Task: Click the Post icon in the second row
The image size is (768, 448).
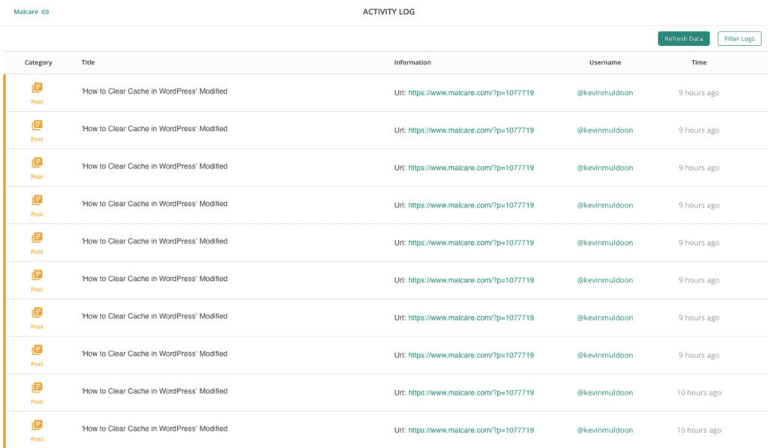Action: point(37,125)
